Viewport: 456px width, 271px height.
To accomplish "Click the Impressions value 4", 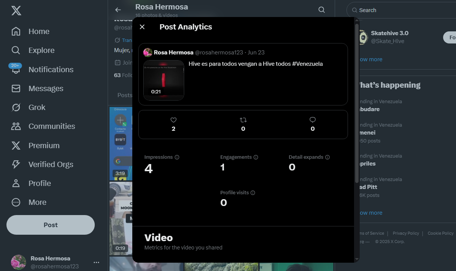I will (149, 169).
